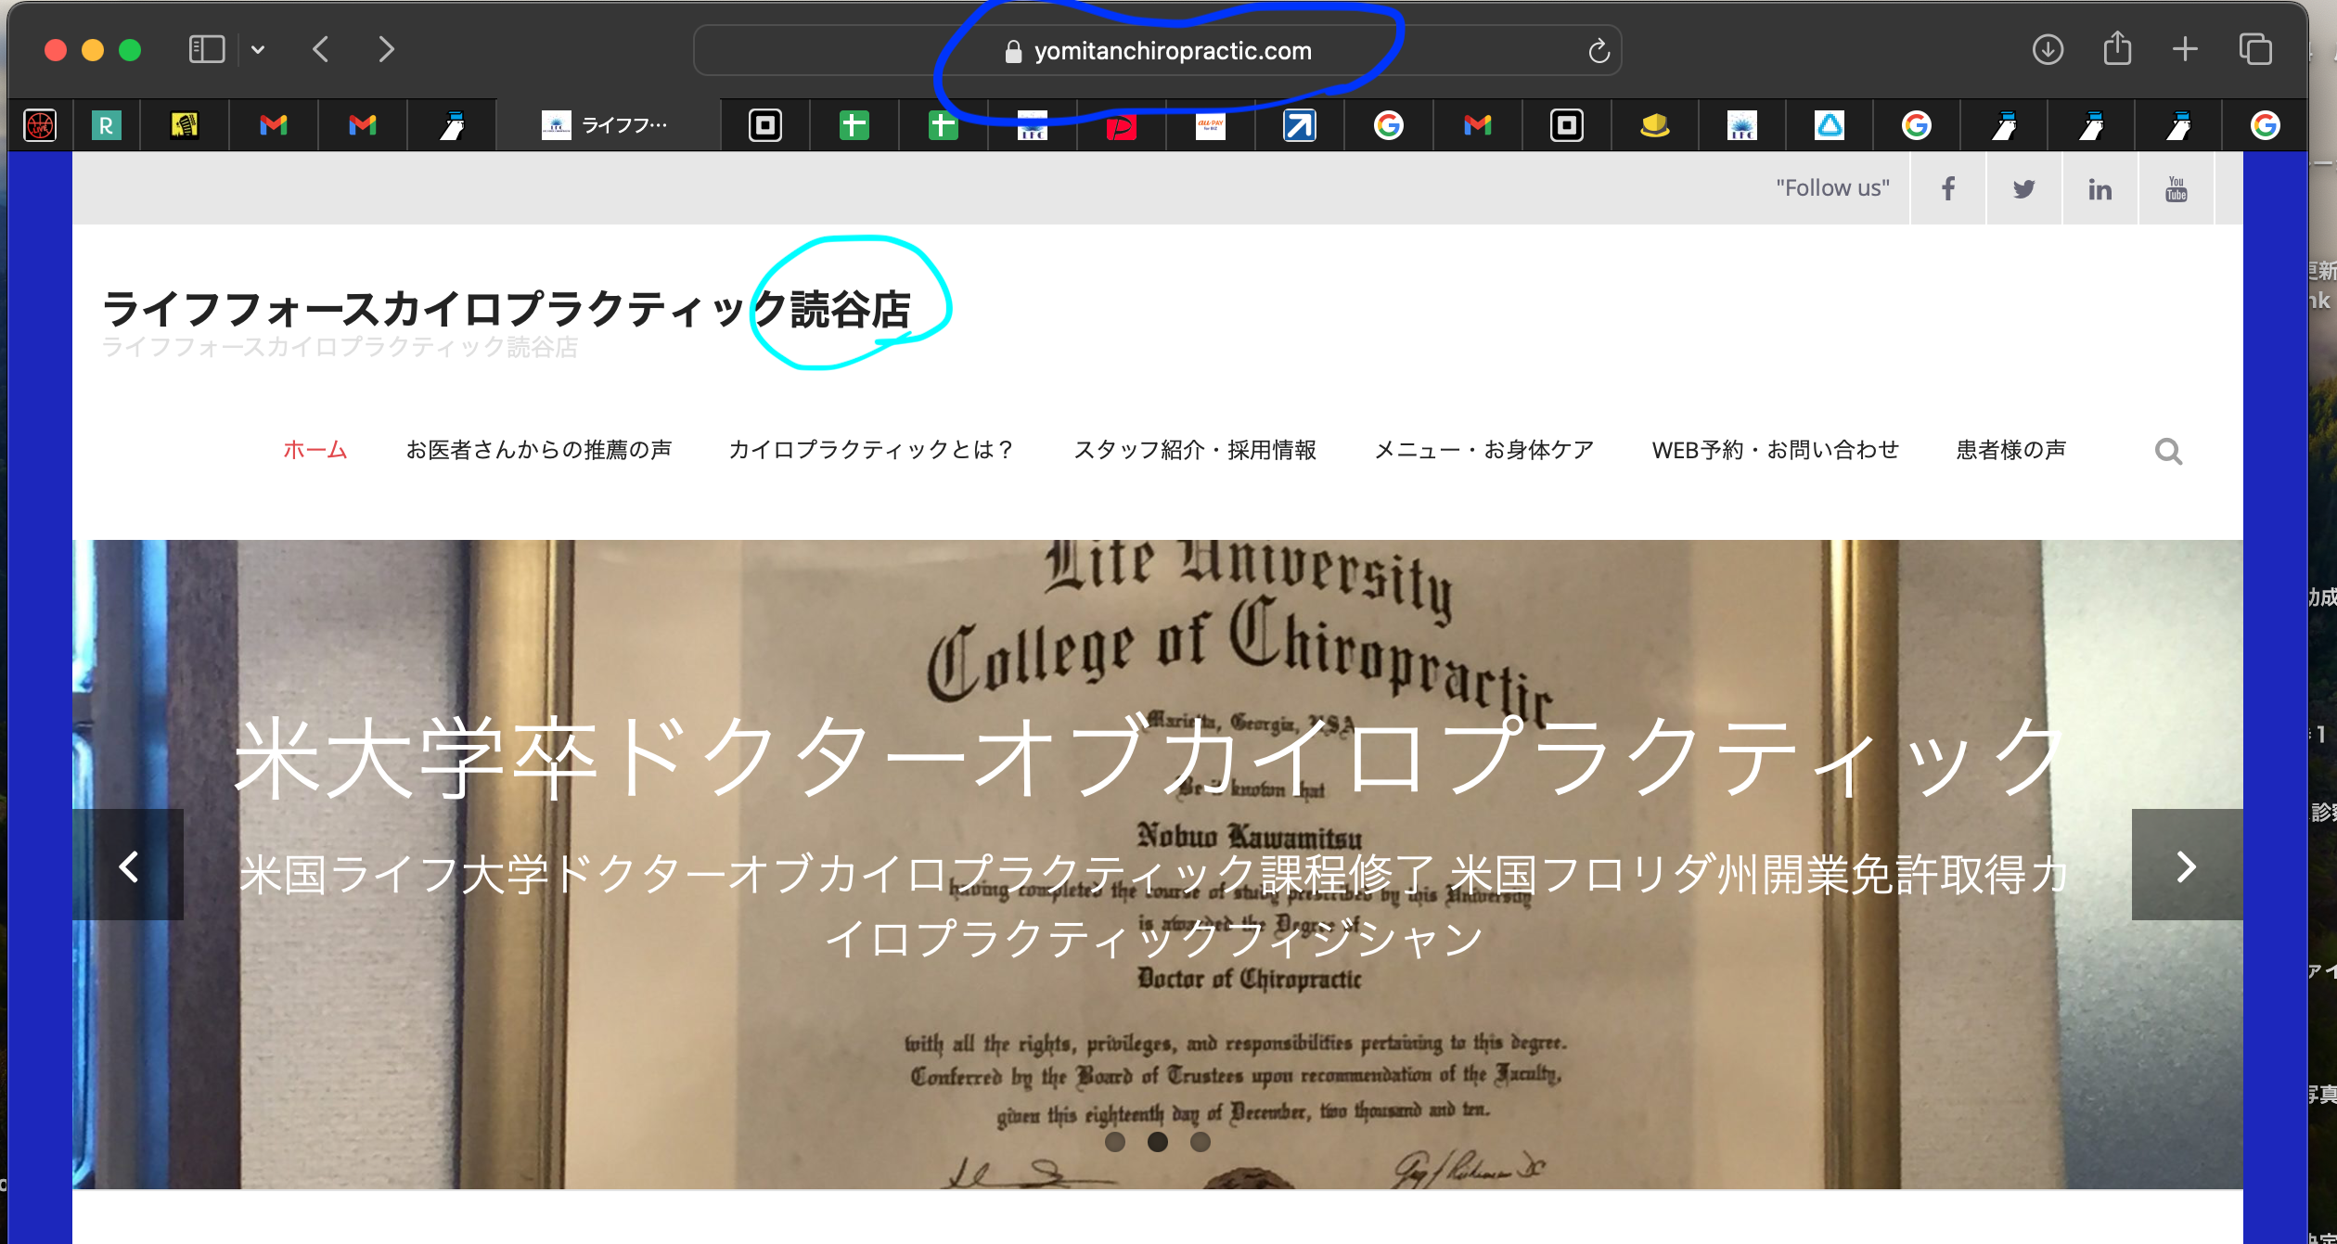Screen dimensions: 2337x1244
Task: Toggle the Safari sidebar button
Action: point(207,49)
